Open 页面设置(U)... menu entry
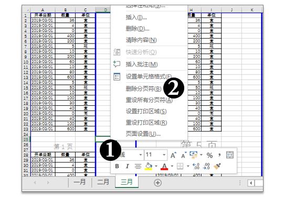 [149, 134]
